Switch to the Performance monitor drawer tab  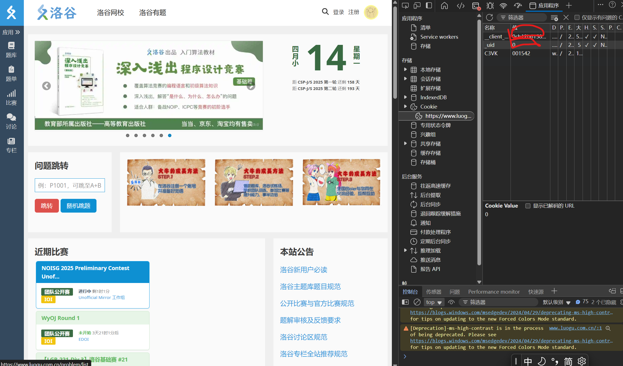click(494, 292)
